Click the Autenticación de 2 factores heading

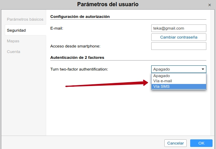77,57
